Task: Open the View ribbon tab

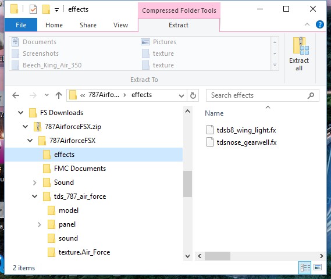Action: click(x=120, y=25)
